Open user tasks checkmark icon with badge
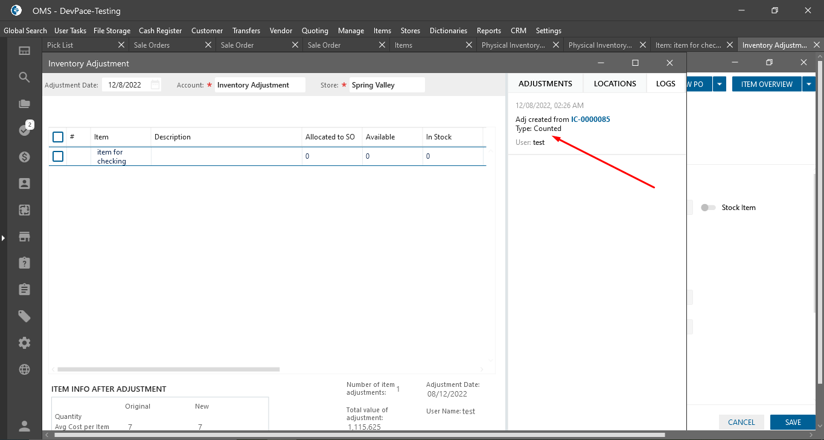The height and width of the screenshot is (440, 824). click(x=24, y=130)
